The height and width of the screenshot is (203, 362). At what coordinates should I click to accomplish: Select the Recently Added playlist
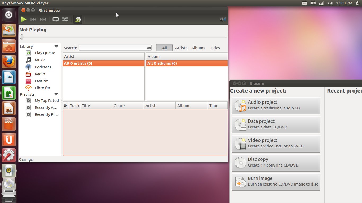tap(46, 108)
